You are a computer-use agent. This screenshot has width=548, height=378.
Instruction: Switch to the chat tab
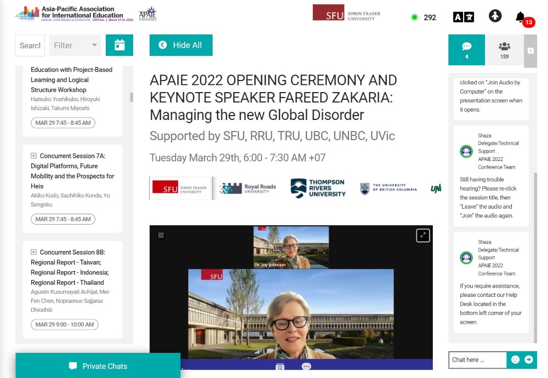click(x=466, y=50)
